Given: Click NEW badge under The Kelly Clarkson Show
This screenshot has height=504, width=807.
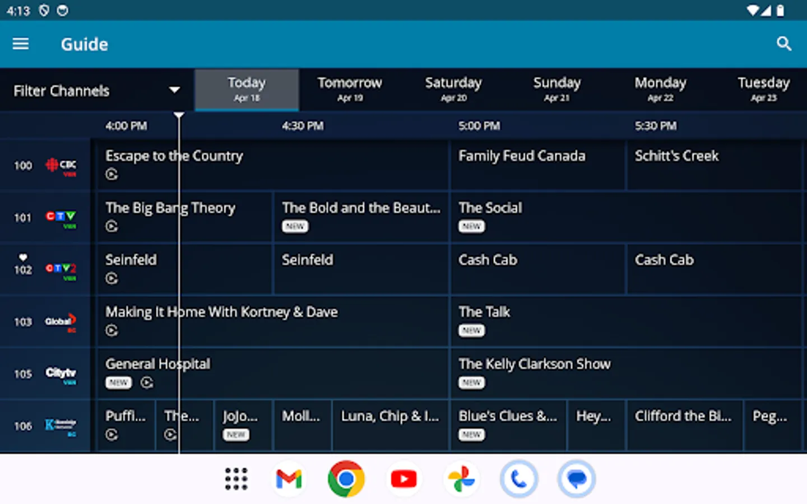Looking at the screenshot, I should point(472,382).
